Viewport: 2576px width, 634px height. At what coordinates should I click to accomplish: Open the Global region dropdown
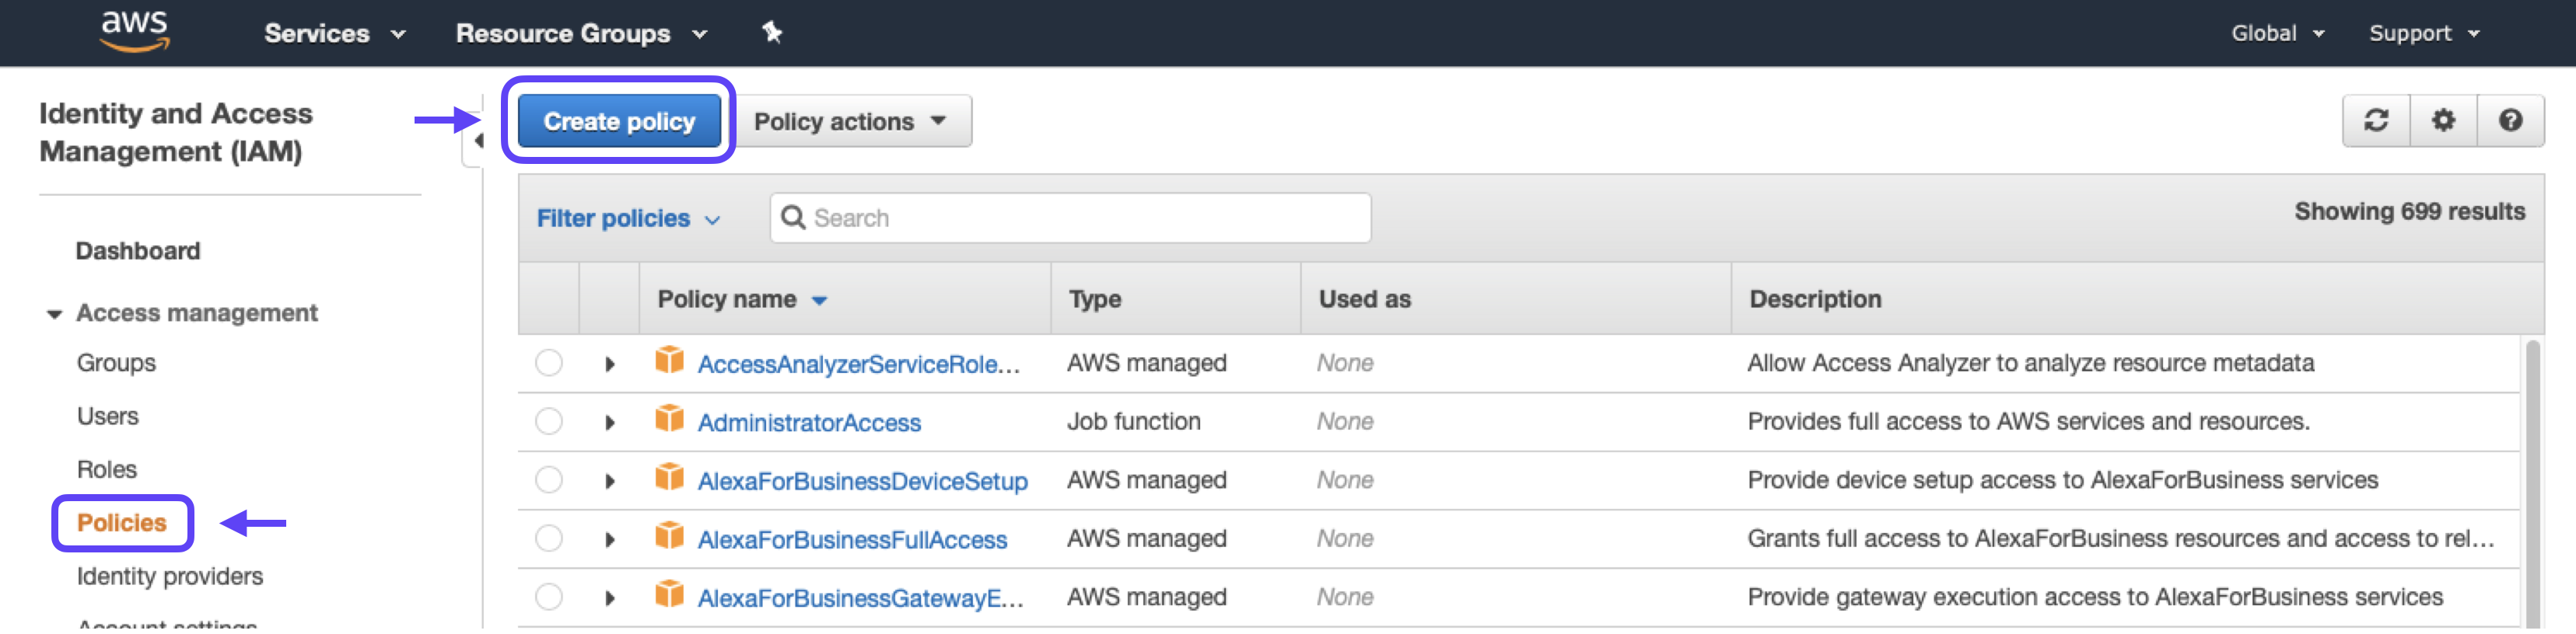(x=2277, y=33)
